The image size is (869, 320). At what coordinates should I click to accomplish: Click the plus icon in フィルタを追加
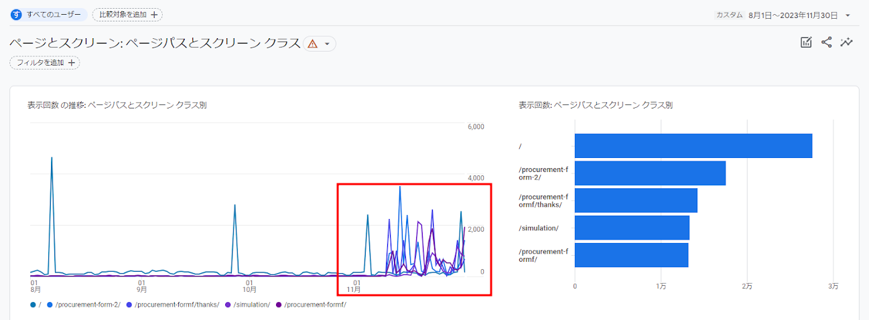[x=71, y=63]
